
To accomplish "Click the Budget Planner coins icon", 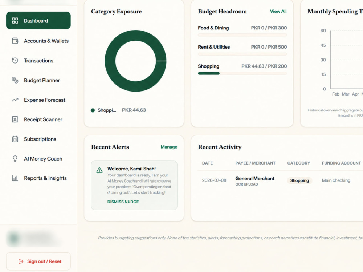I will 15,80.
